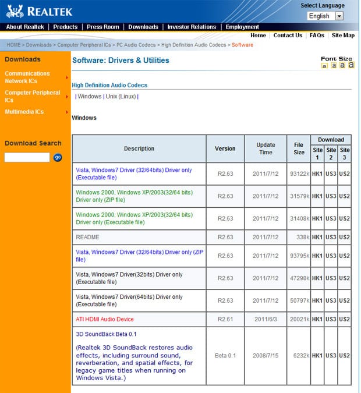361x393 pixels.
Task: Click the R2.61 version cell
Action: pyautogui.click(x=225, y=319)
